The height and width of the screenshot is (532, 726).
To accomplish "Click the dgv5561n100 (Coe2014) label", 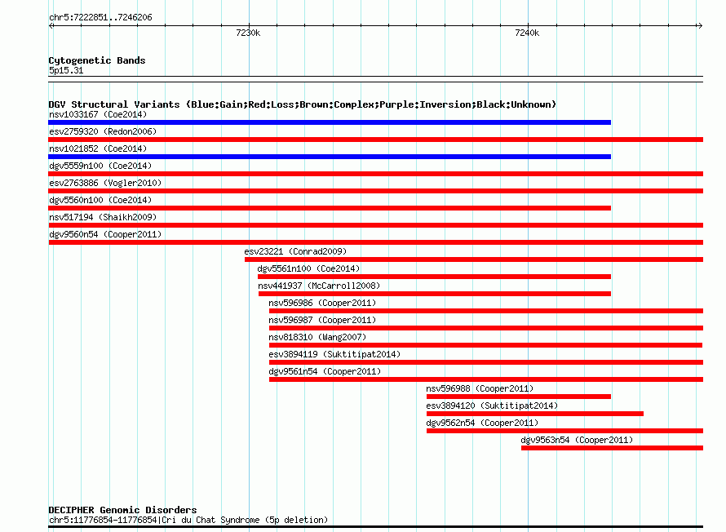I will (308, 268).
